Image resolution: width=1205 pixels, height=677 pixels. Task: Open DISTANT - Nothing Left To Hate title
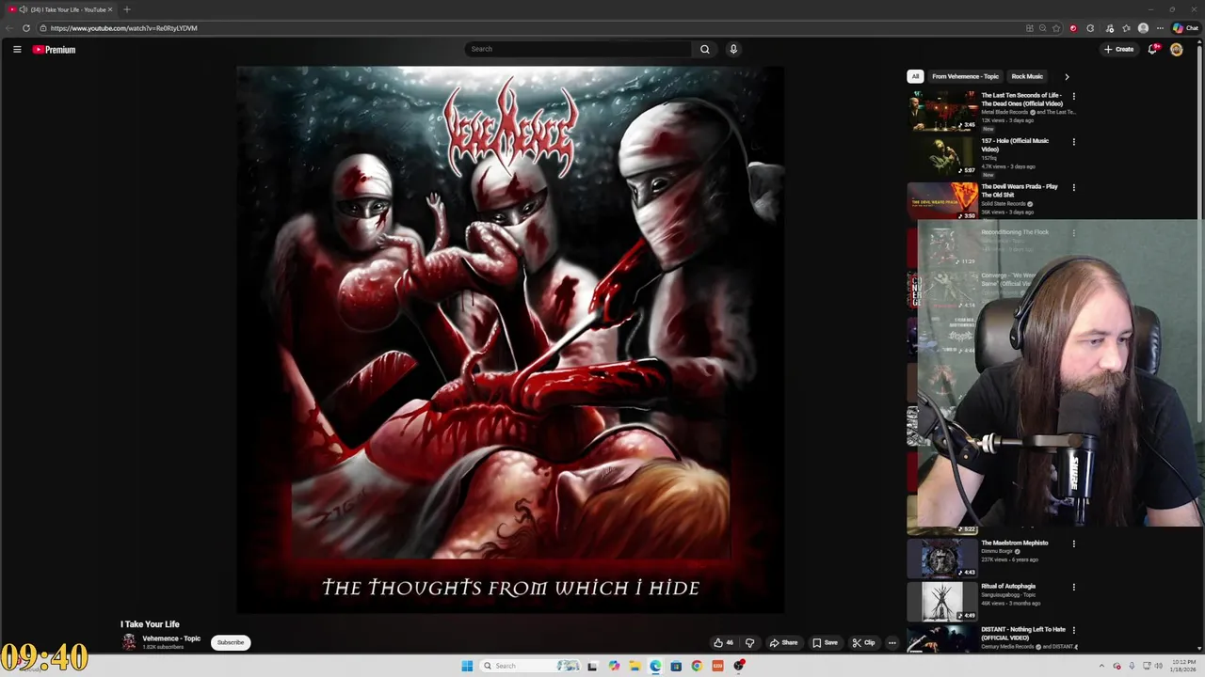(x=1023, y=634)
